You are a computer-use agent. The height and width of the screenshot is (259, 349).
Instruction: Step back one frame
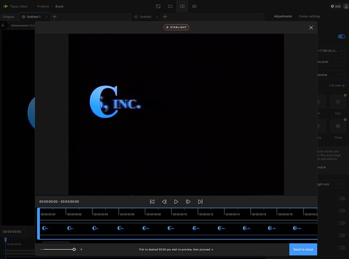(164, 202)
